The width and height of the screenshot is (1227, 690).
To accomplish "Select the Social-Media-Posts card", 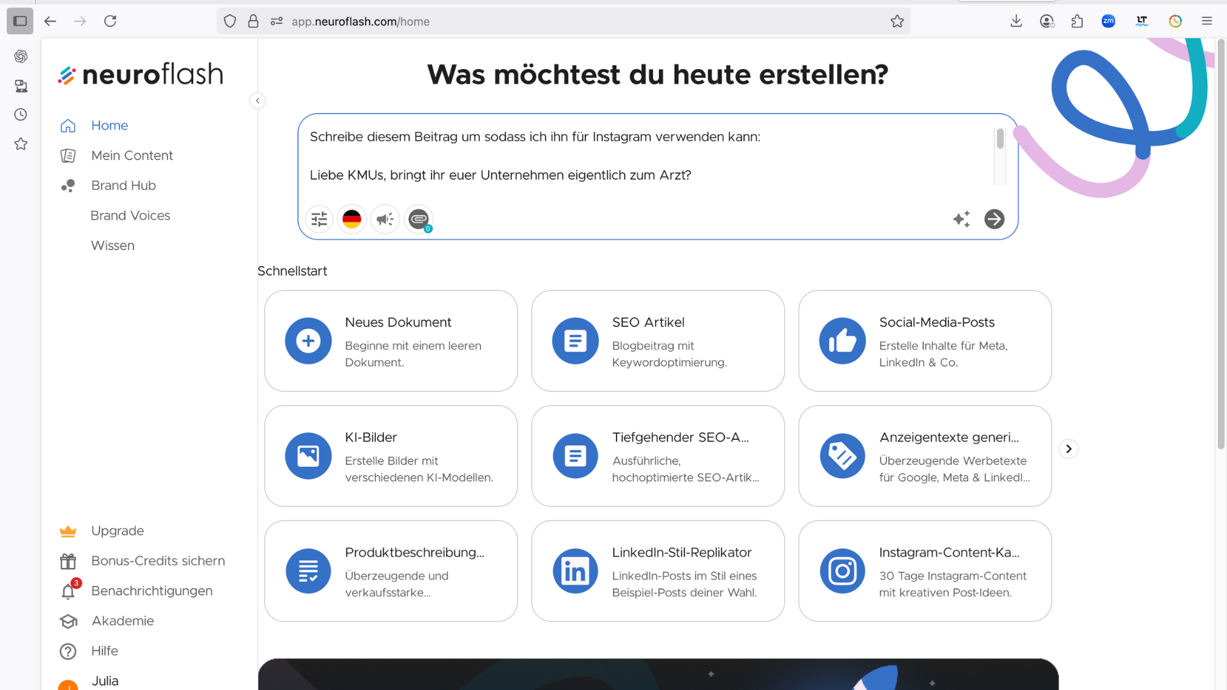I will pyautogui.click(x=925, y=341).
